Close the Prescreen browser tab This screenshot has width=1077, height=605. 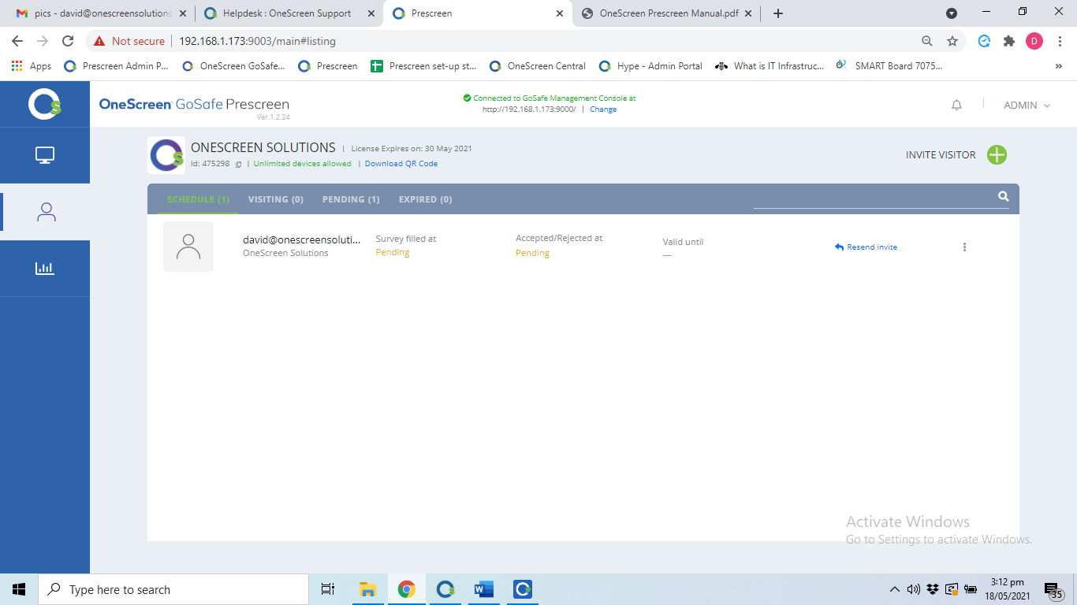pyautogui.click(x=560, y=13)
